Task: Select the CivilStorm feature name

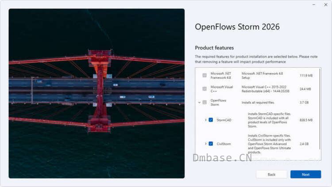Action: (x=224, y=144)
